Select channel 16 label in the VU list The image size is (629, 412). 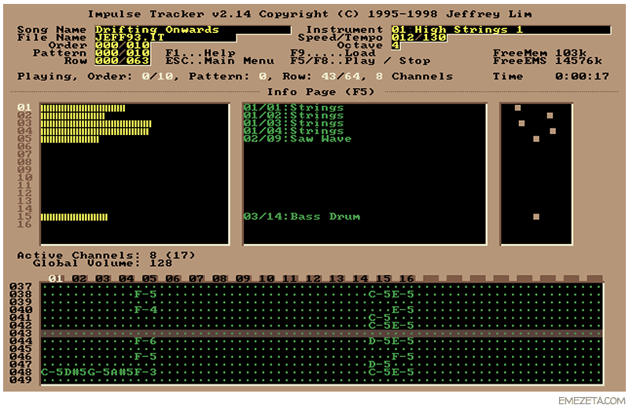[24, 224]
